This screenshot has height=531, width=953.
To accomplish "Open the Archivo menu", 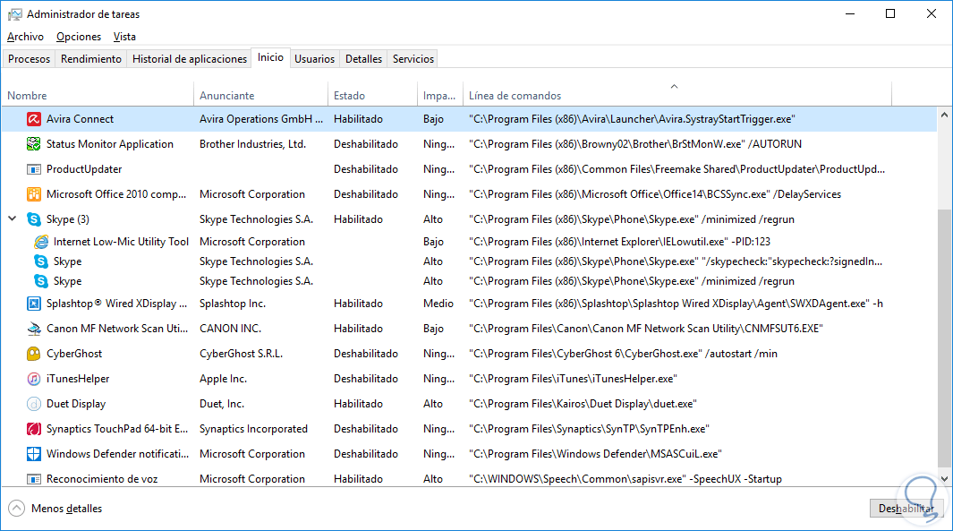I will [26, 37].
